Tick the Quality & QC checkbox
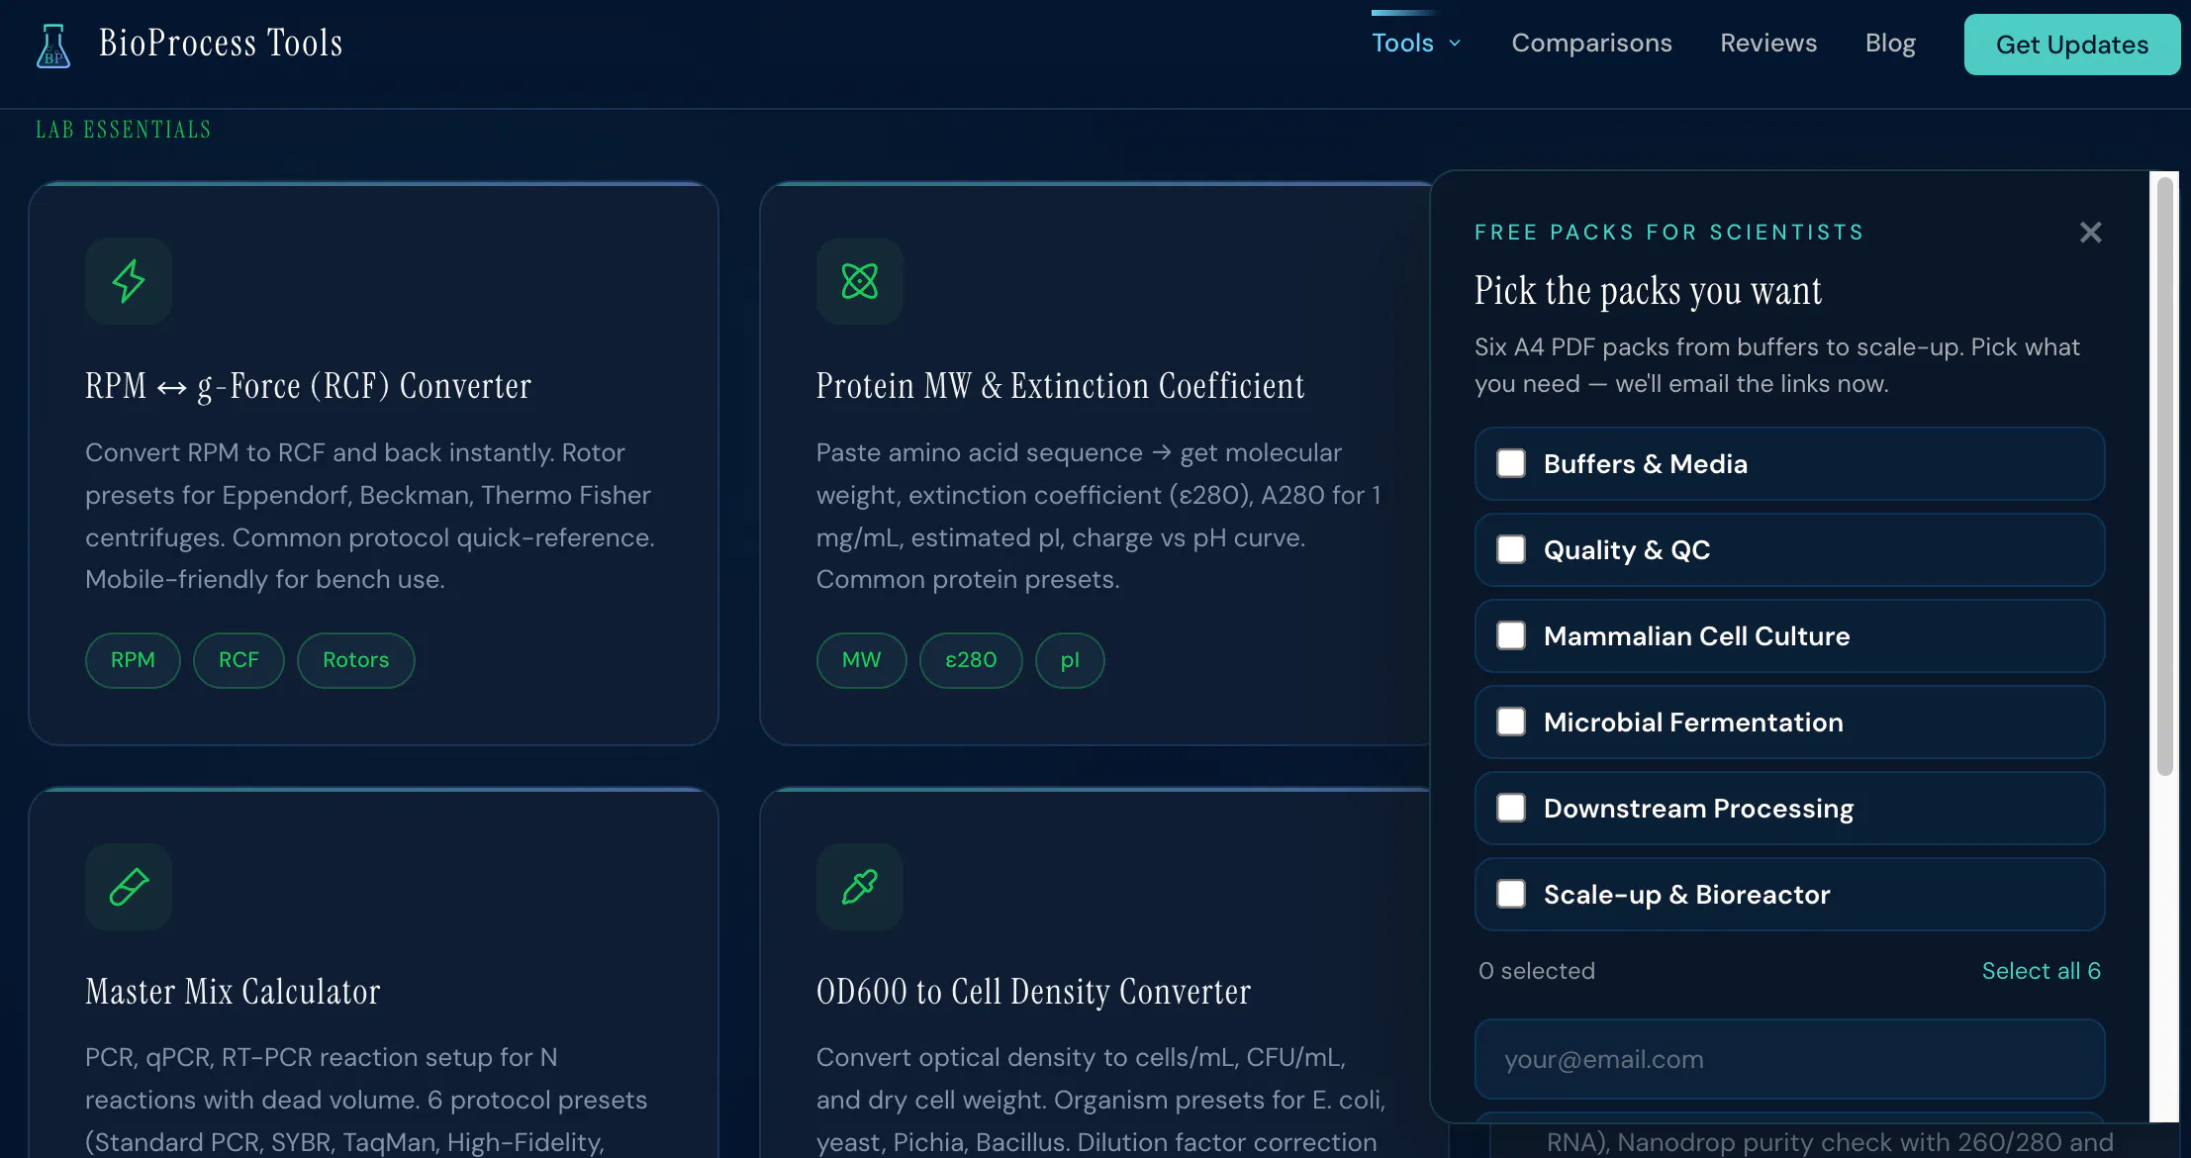The height and width of the screenshot is (1158, 2191). tap(1511, 549)
